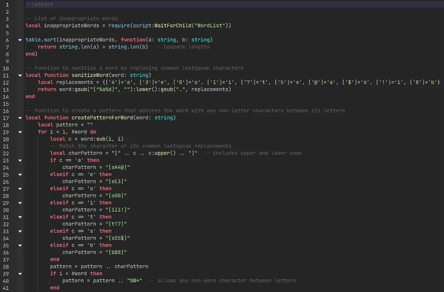
Task: Click the "[iI1!]" string on line 30
Action: [117, 210]
